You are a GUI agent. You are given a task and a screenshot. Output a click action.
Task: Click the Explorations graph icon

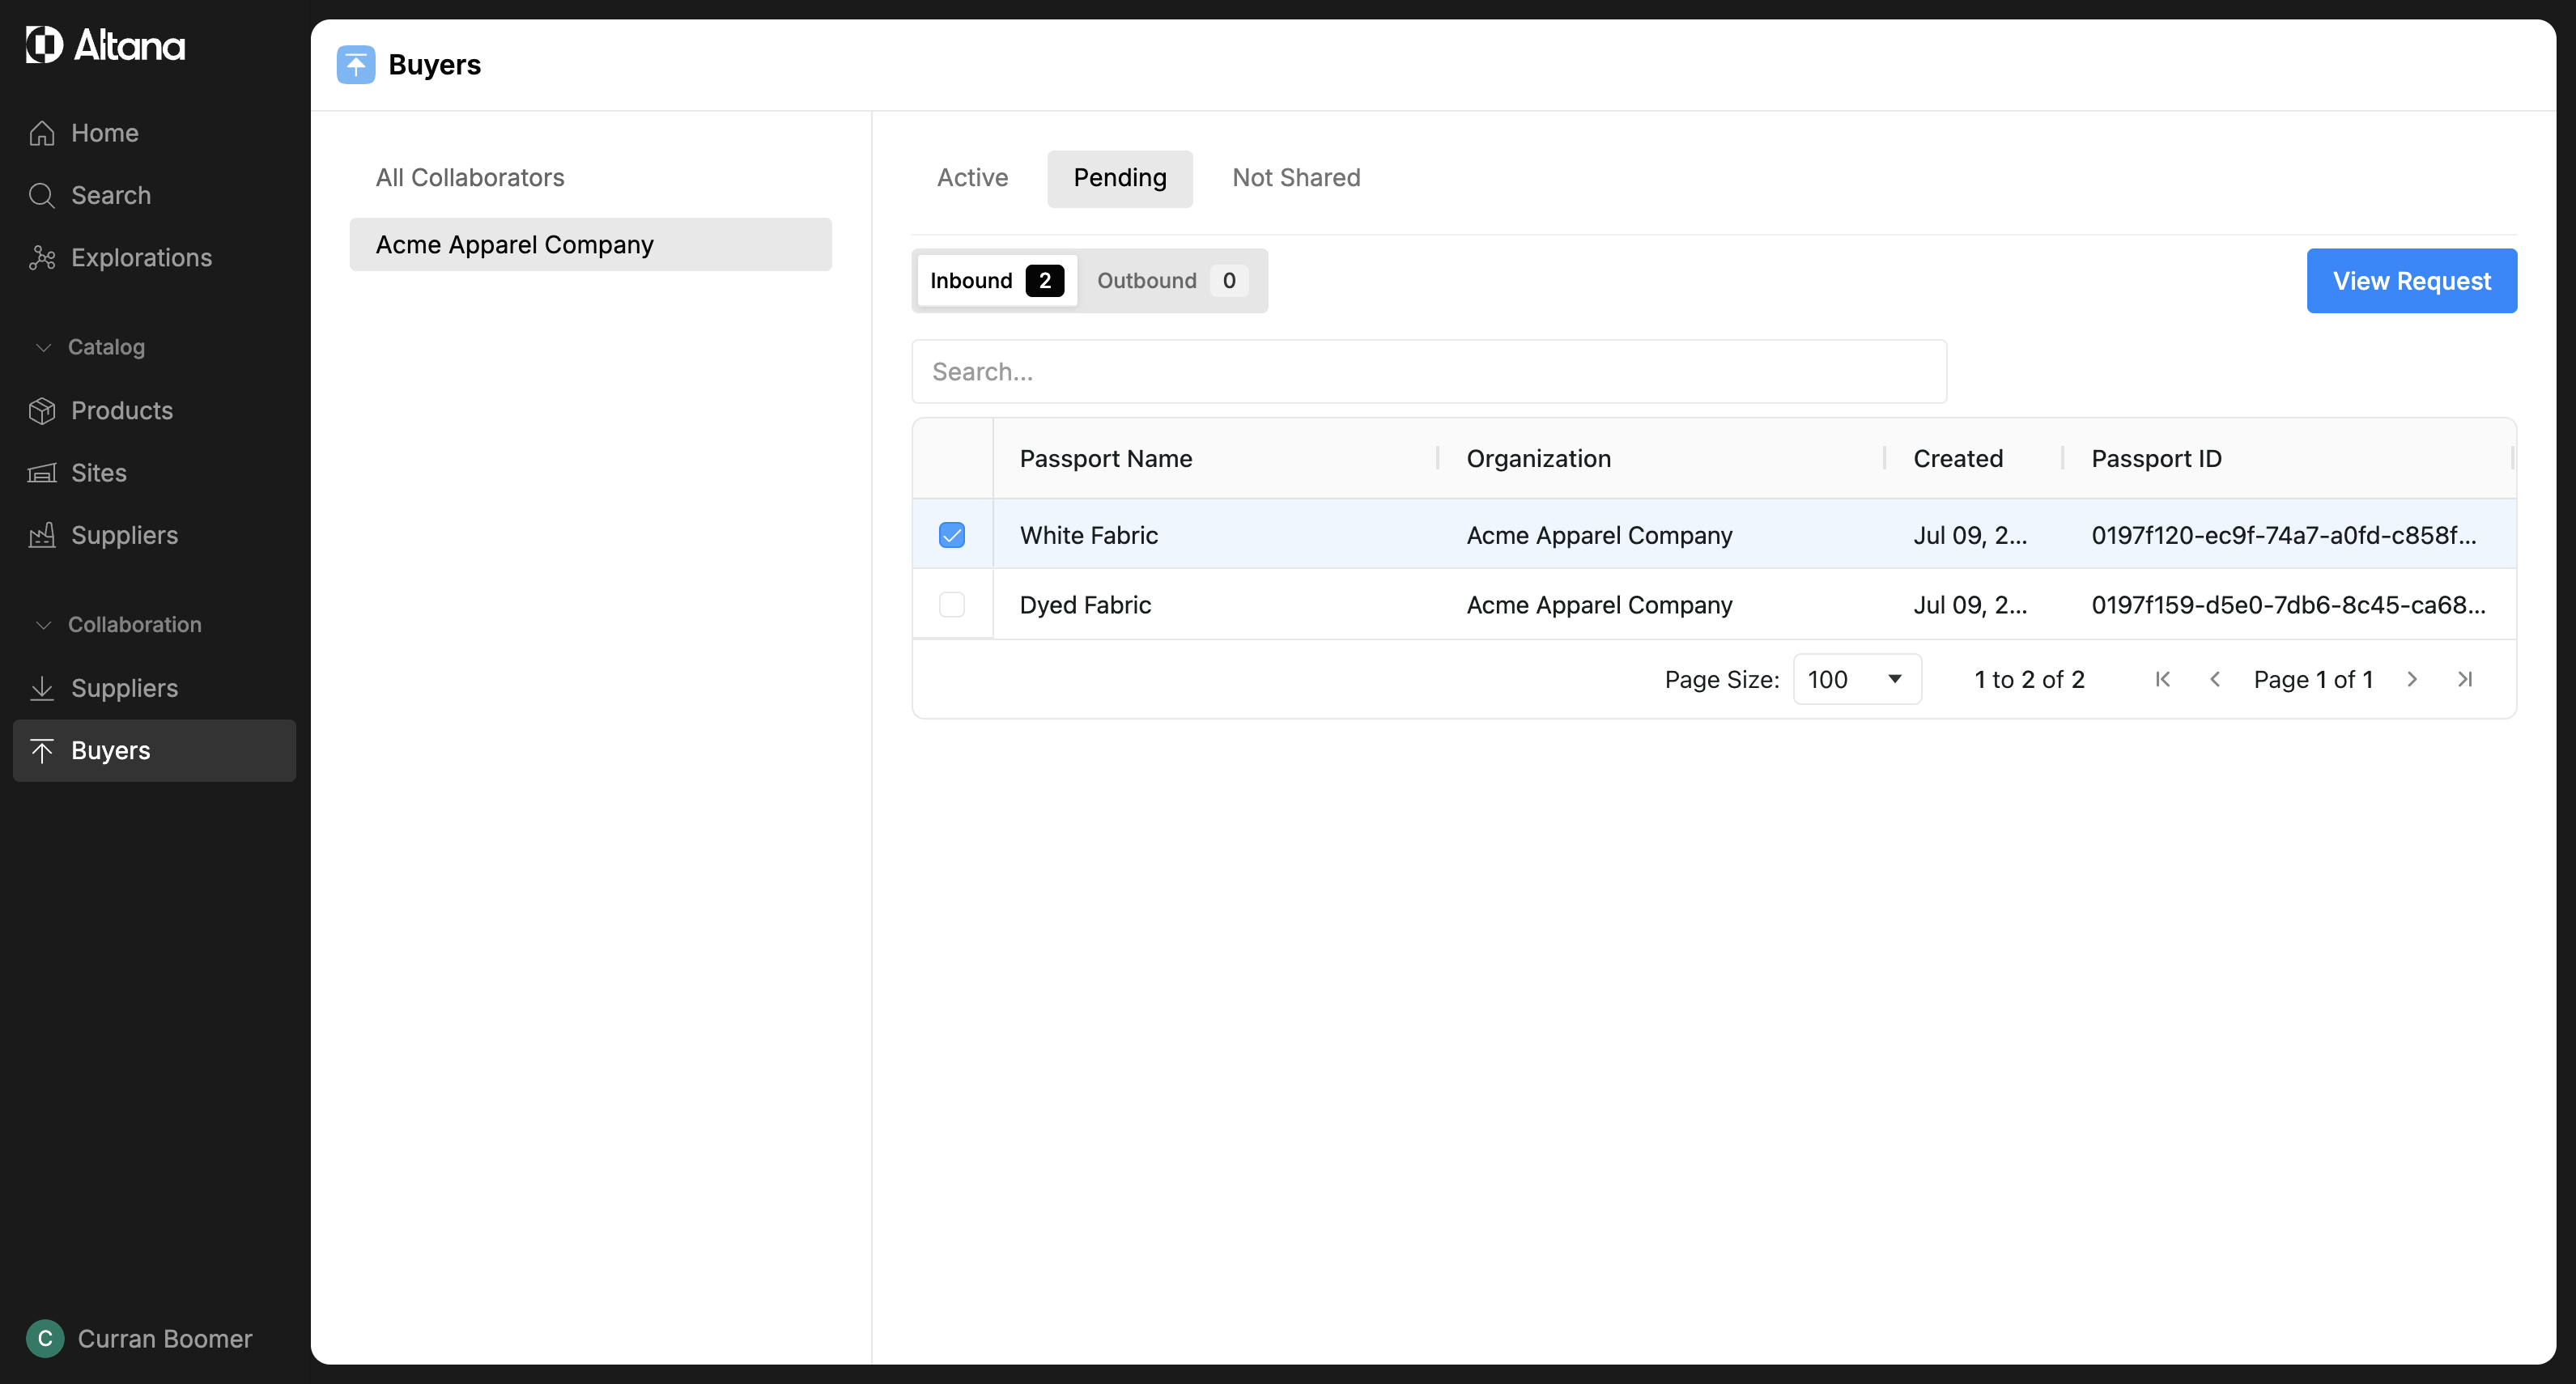click(x=42, y=258)
